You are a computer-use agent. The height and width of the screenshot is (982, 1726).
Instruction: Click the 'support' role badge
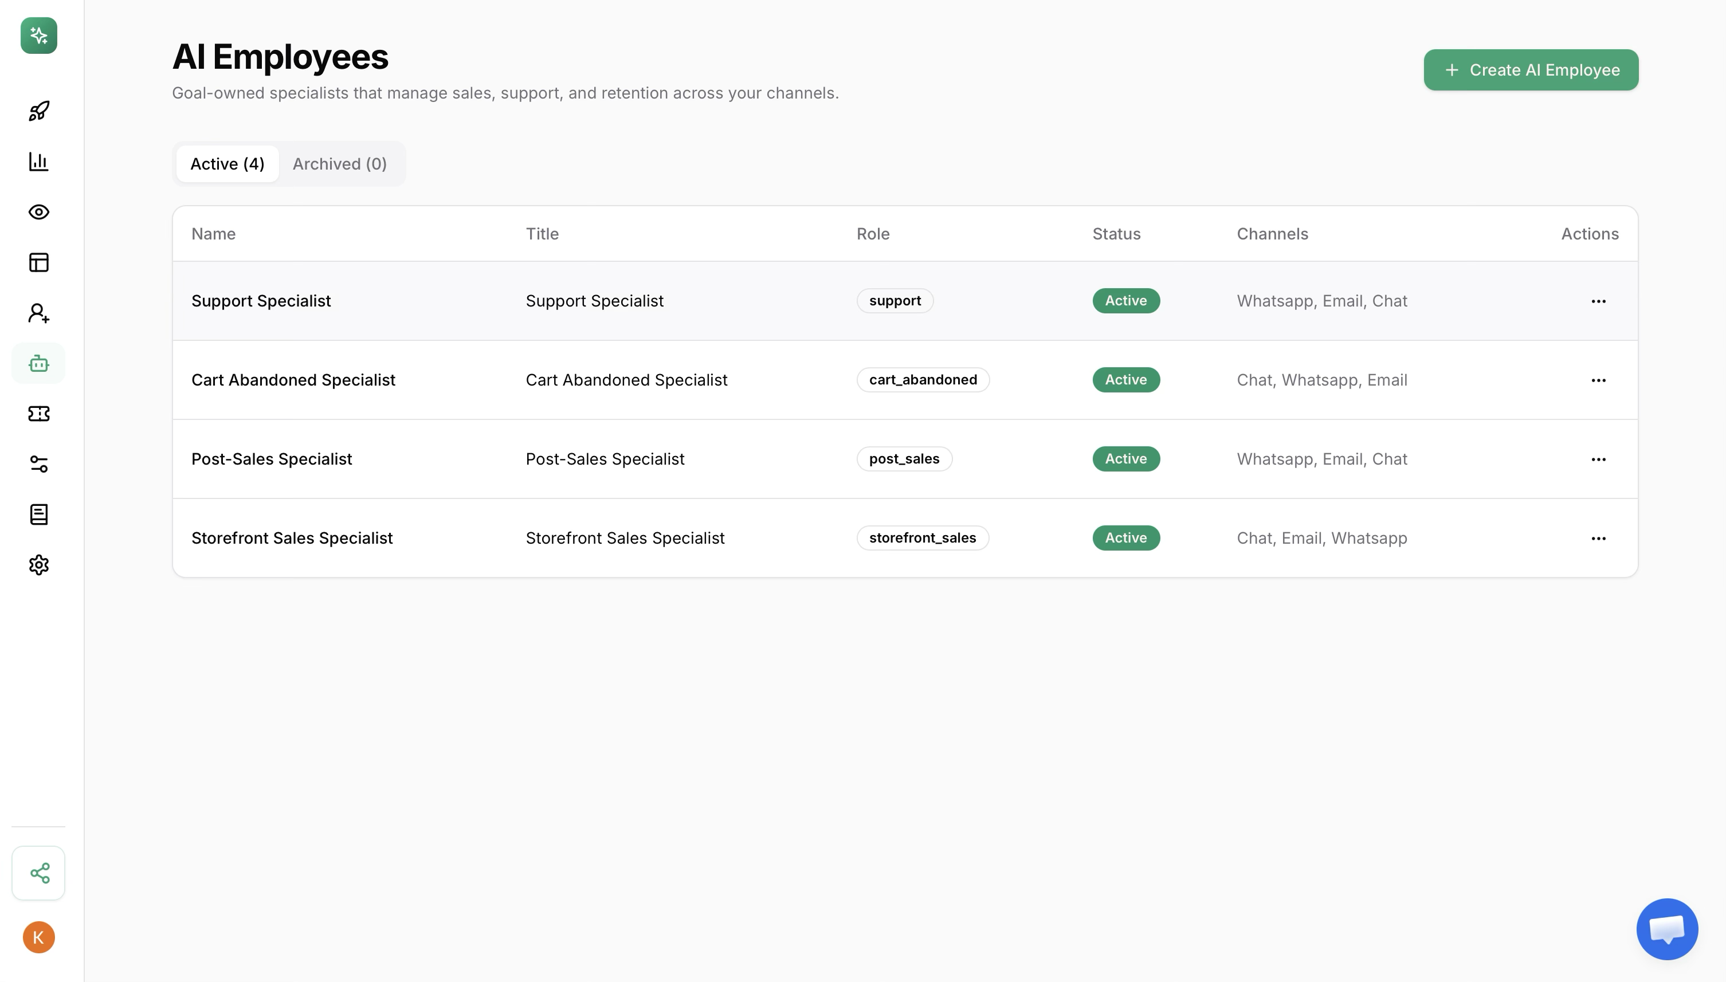(895, 301)
